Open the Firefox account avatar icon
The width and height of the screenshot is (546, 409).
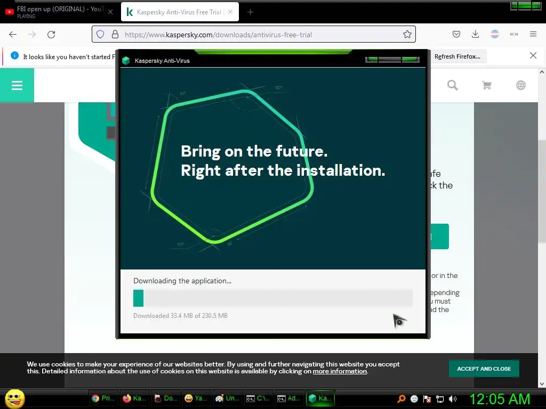(x=494, y=34)
